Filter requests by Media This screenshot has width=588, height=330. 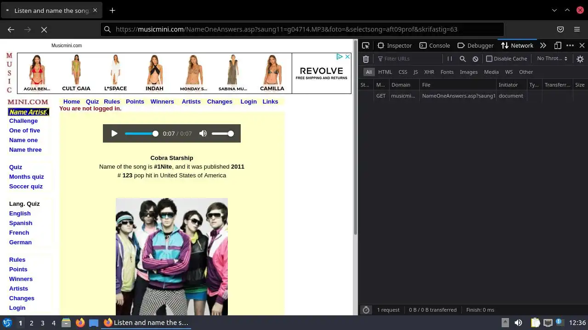[491, 72]
